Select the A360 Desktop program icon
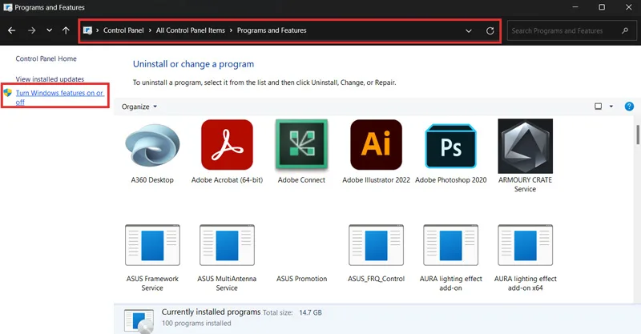Viewport: 641px width, 334px height. [x=152, y=146]
